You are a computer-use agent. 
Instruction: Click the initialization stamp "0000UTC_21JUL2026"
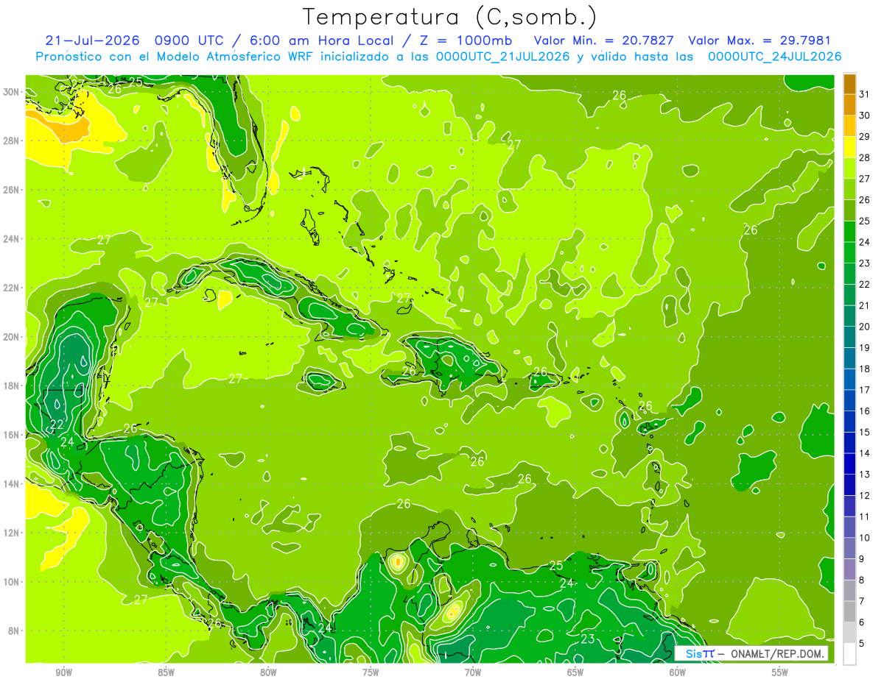pos(502,57)
